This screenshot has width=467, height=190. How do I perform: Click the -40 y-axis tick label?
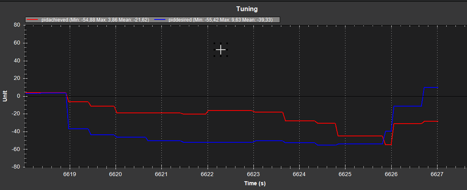16,132
